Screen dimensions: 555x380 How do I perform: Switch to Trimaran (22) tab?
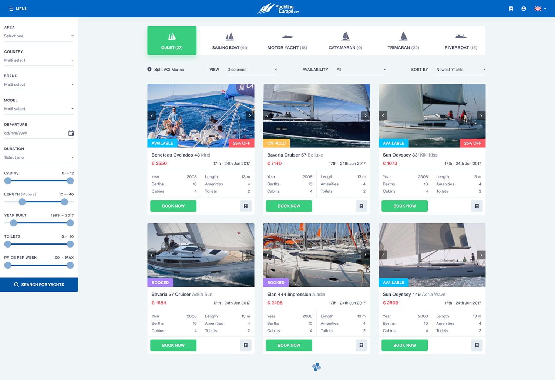pos(403,40)
